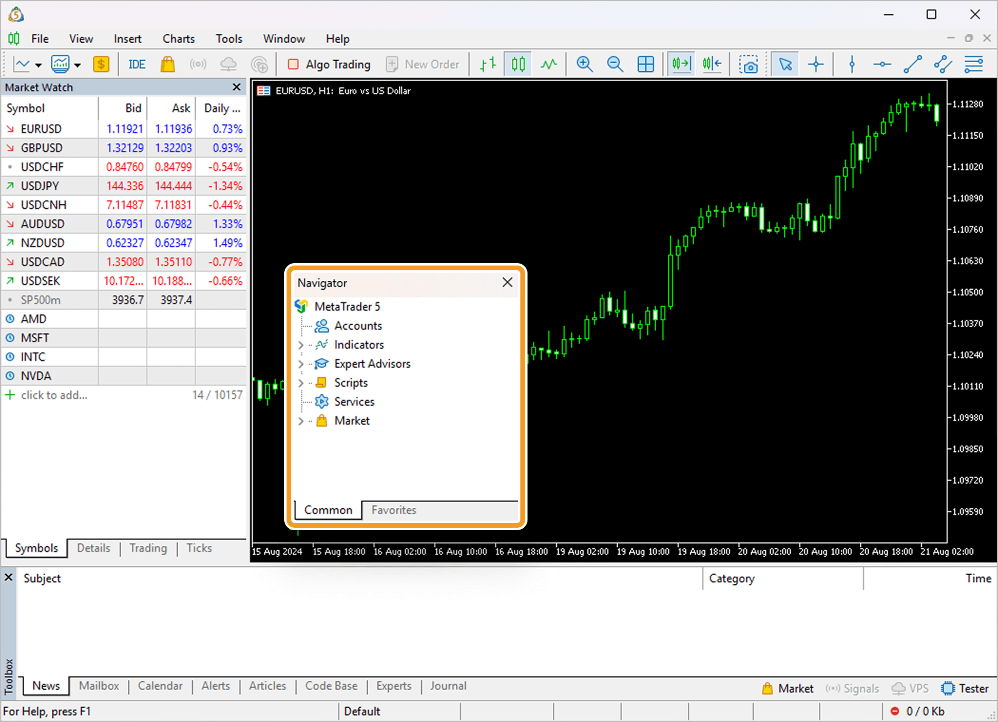998x722 pixels.
Task: Zoom in on the chart
Action: coord(585,64)
